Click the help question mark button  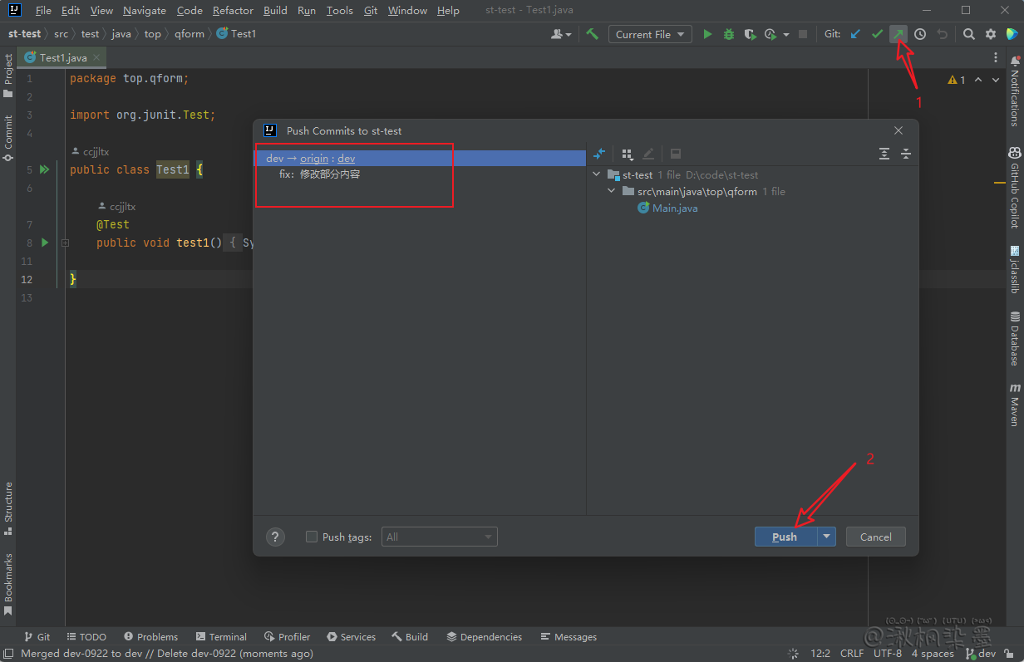pyautogui.click(x=276, y=537)
